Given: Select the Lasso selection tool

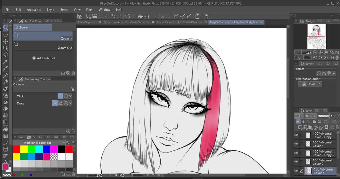Looking at the screenshot, I should [x=5, y=55].
